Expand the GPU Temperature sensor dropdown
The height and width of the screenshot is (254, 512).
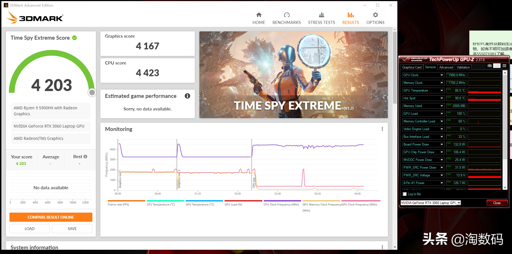click(442, 90)
